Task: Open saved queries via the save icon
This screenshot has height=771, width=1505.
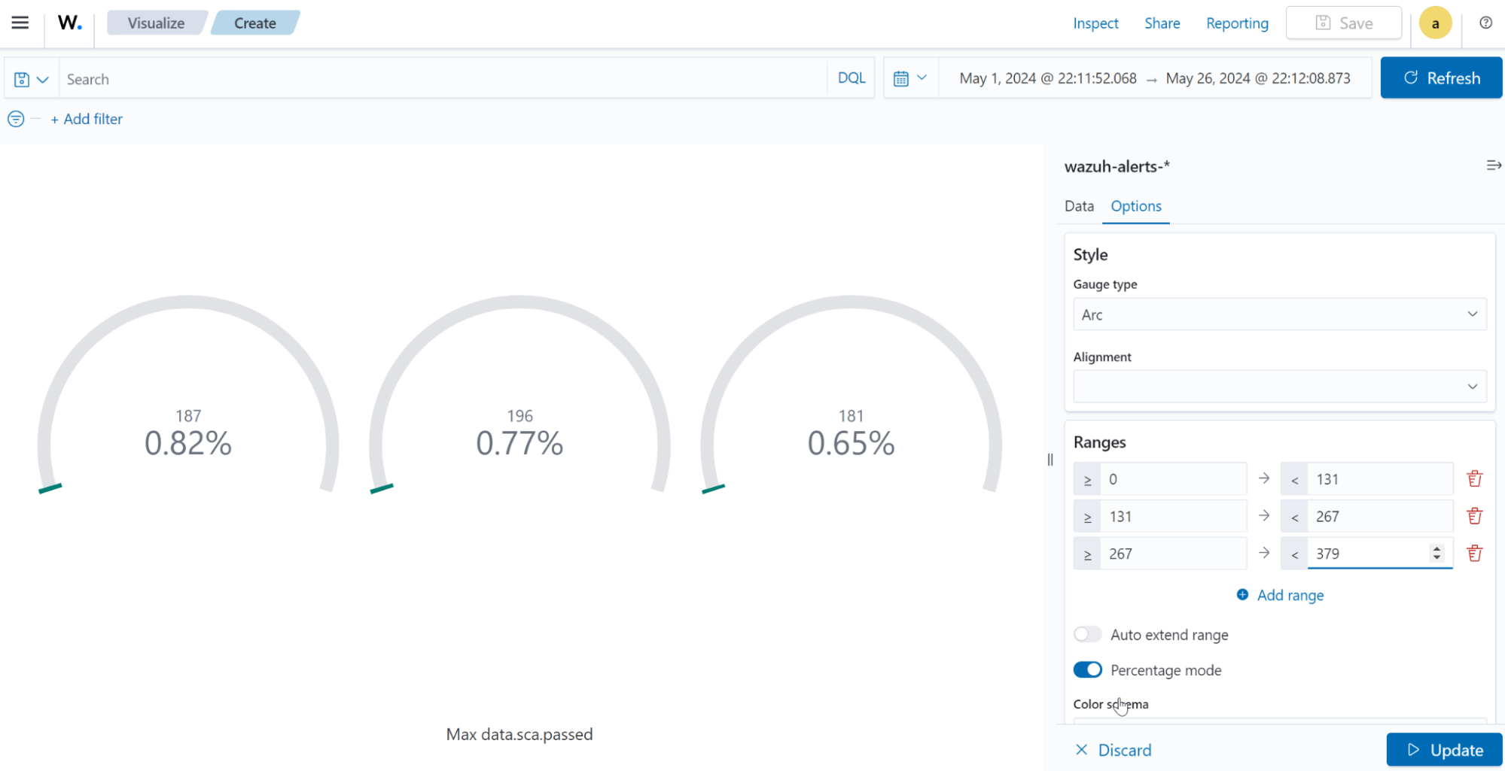Action: click(22, 78)
